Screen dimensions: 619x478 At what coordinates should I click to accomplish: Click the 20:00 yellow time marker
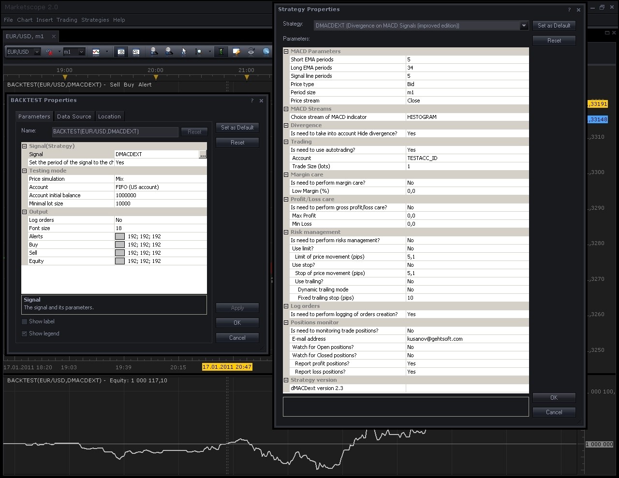tap(156, 77)
